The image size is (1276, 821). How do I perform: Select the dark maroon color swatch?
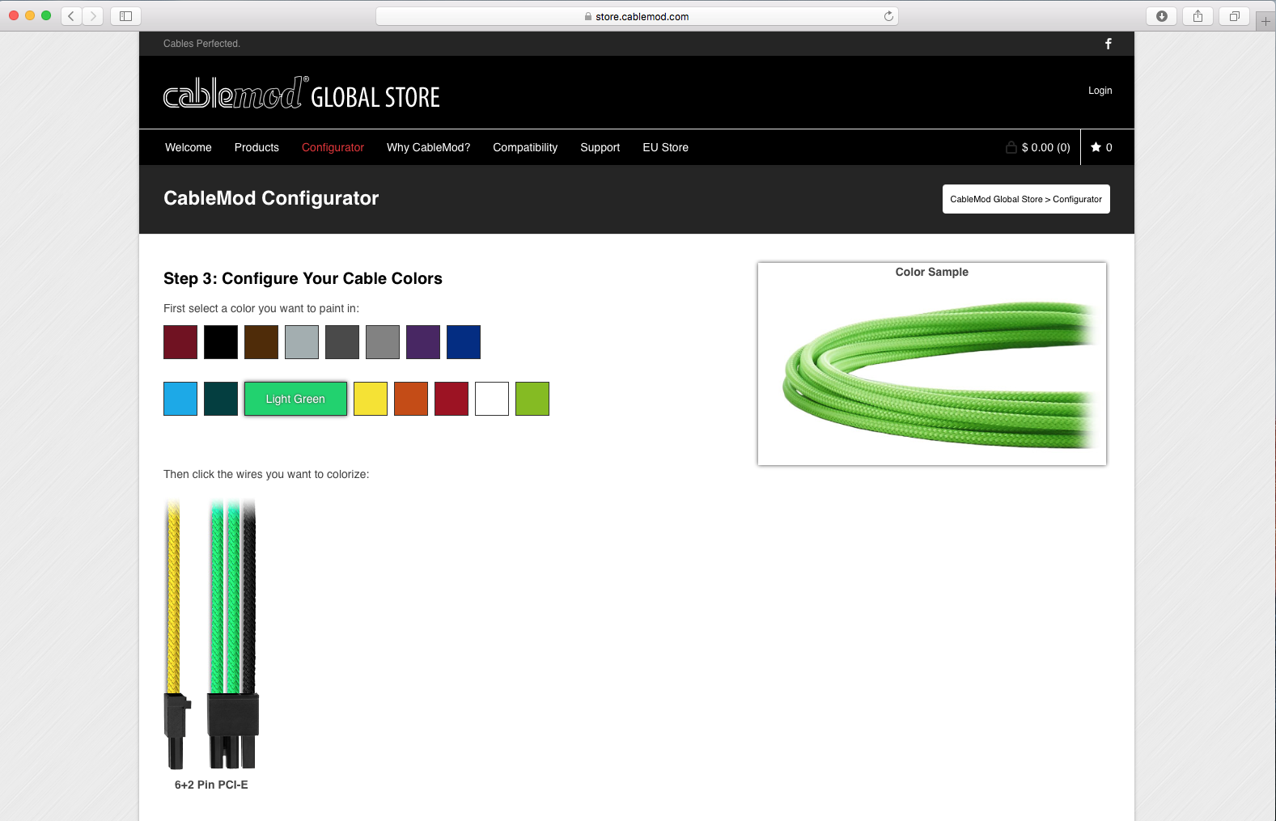(x=180, y=342)
